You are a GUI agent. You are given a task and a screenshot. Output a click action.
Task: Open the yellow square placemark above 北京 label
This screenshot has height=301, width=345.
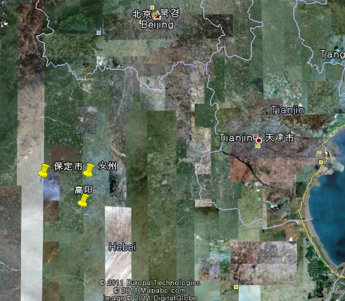152,8
